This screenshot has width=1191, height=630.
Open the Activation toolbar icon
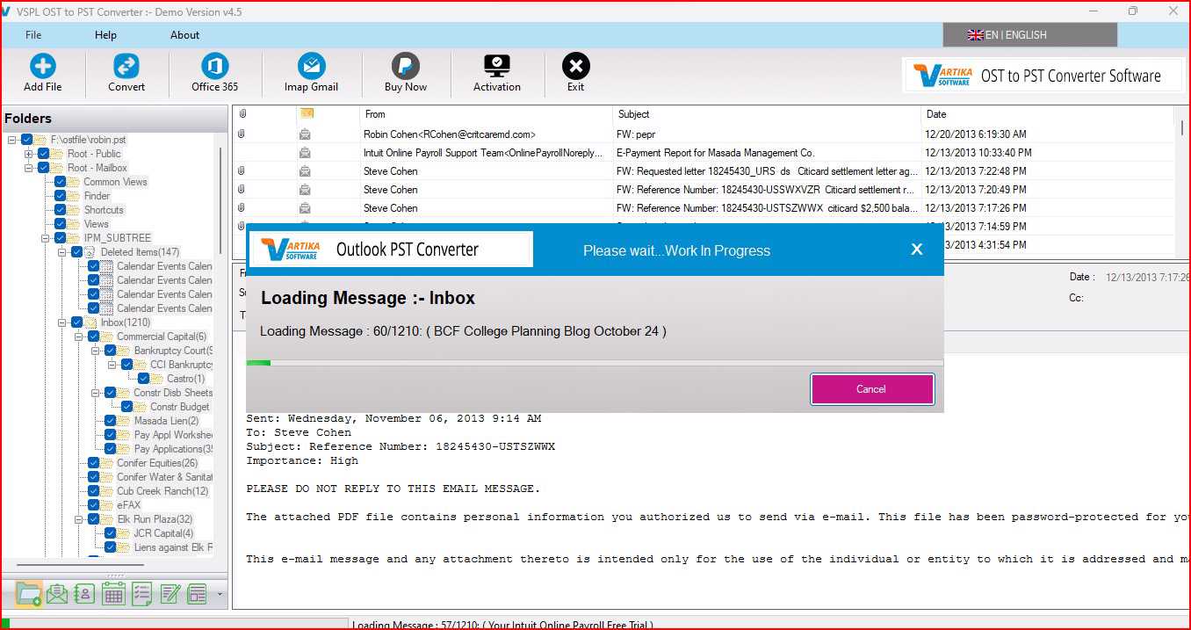[497, 66]
